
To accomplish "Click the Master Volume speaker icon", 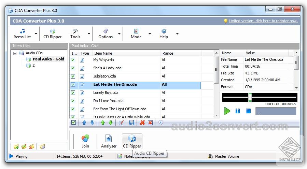I will tap(210, 156).
